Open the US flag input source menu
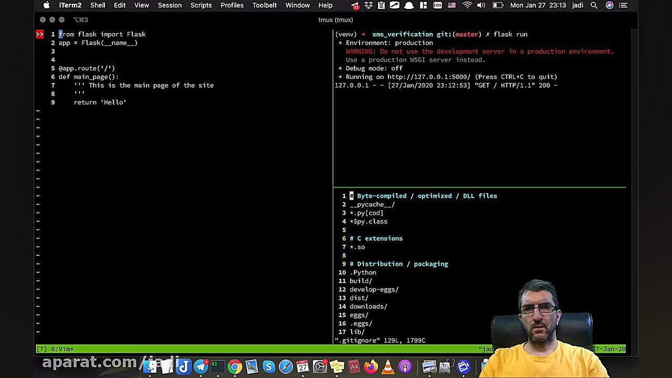Screen dimensions: 672x378 pyautogui.click(x=451, y=5)
